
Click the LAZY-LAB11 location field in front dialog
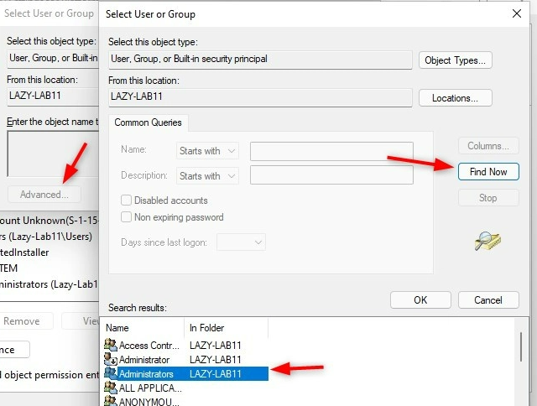pyautogui.click(x=260, y=97)
